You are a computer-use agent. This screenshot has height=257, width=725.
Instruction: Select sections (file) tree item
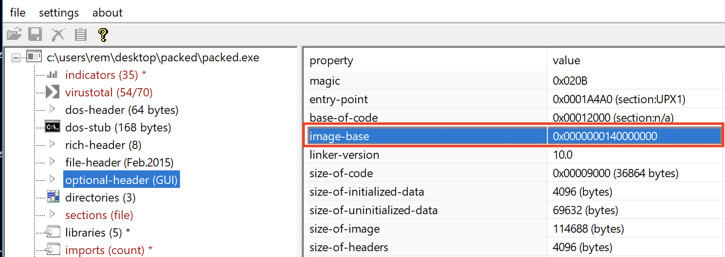tap(99, 215)
